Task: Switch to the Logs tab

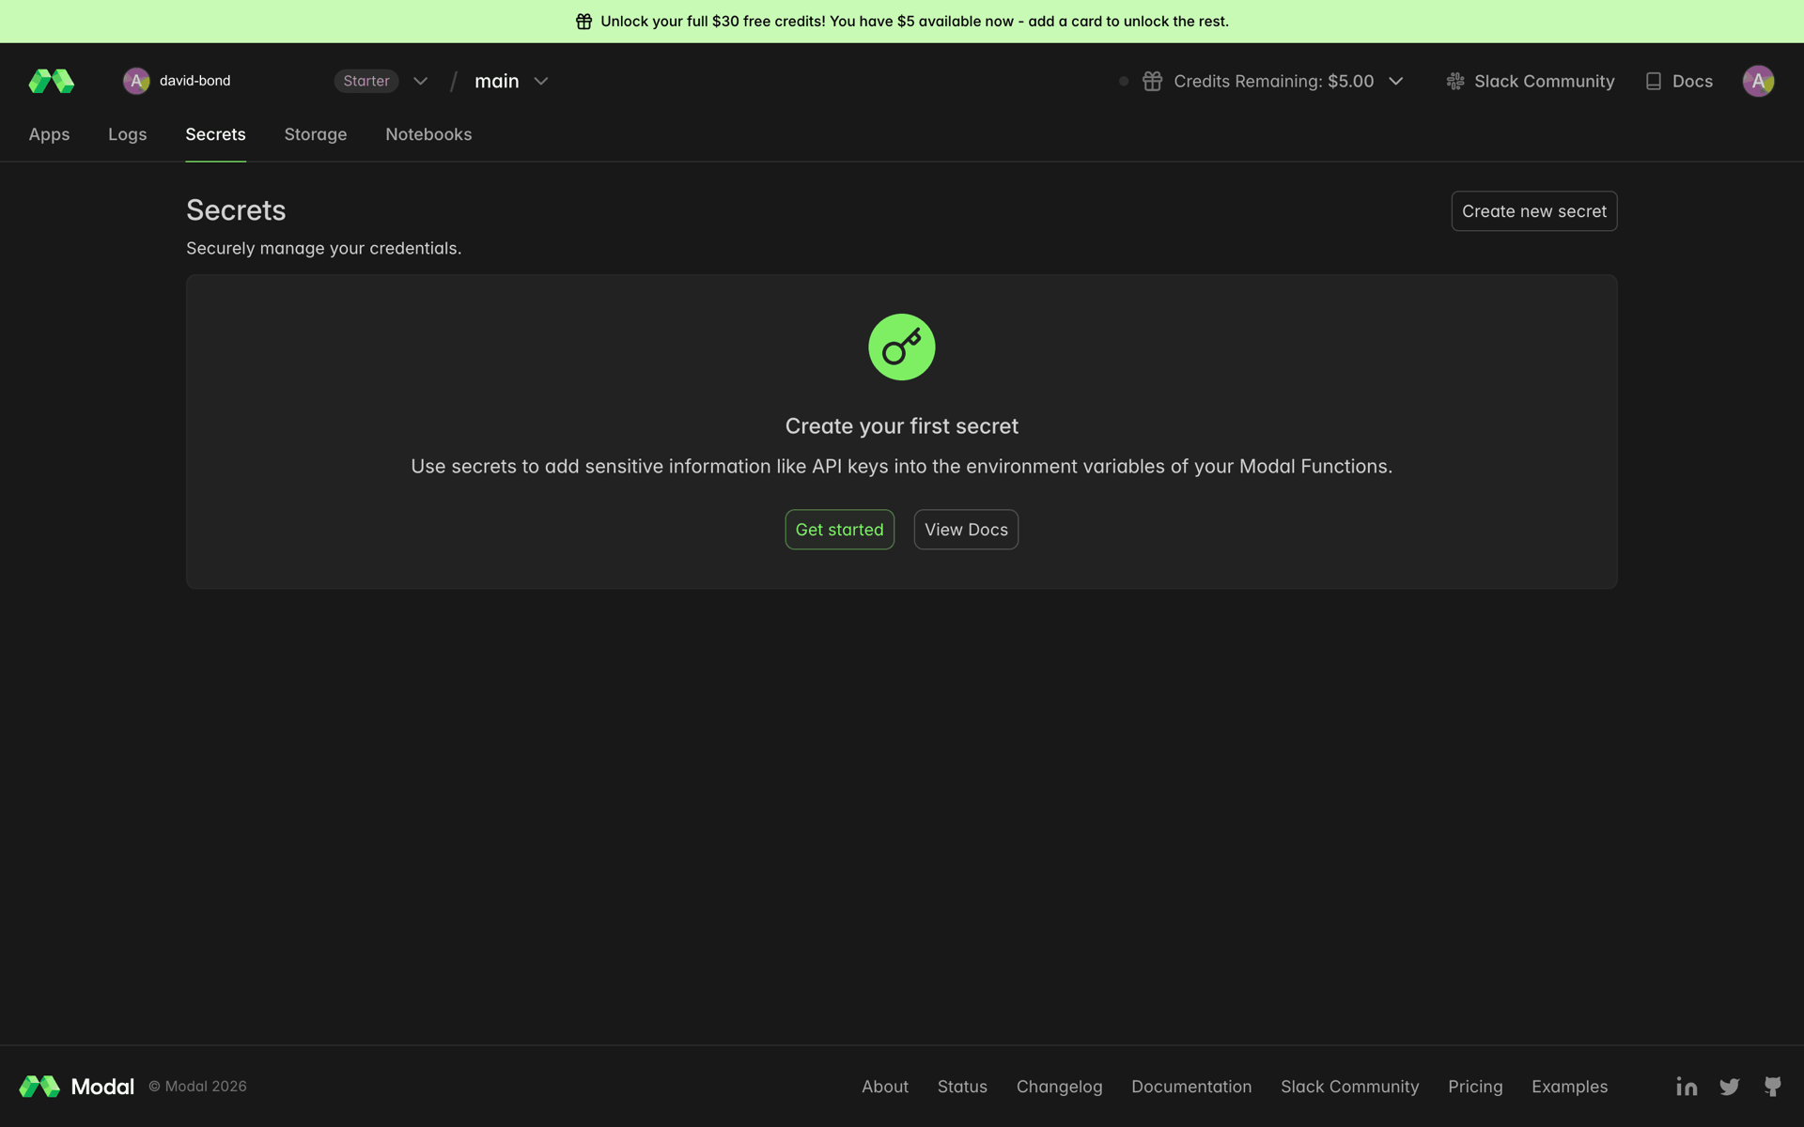Action: coord(128,134)
